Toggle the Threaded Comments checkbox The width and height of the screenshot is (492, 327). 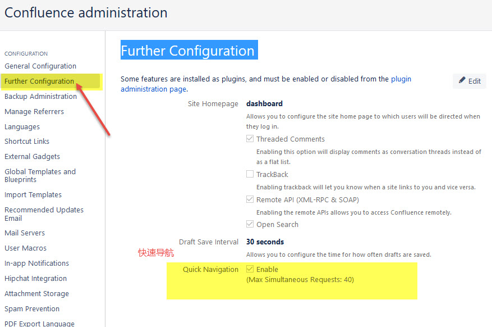click(x=250, y=139)
